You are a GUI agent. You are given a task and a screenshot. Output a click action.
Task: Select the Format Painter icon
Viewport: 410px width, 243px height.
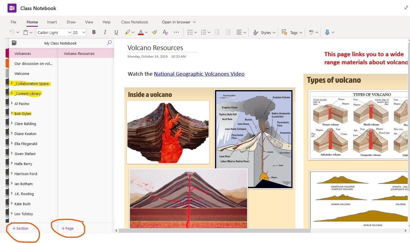tap(154, 32)
